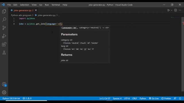This screenshot has width=184, height=103.
Task: Click 'joke: str' in tooltip
Action: tap(65, 60)
